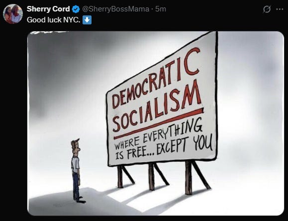Open the post via the 5m timestamp
Image resolution: width=288 pixels, height=221 pixels.
coord(161,9)
